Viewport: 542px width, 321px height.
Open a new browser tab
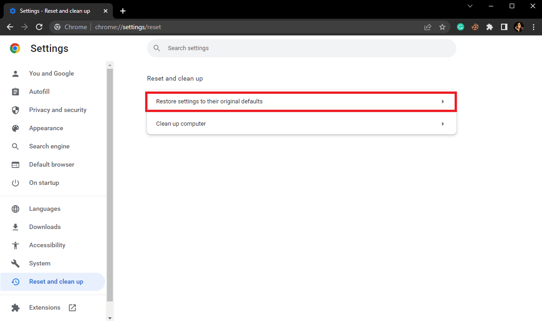pos(122,10)
